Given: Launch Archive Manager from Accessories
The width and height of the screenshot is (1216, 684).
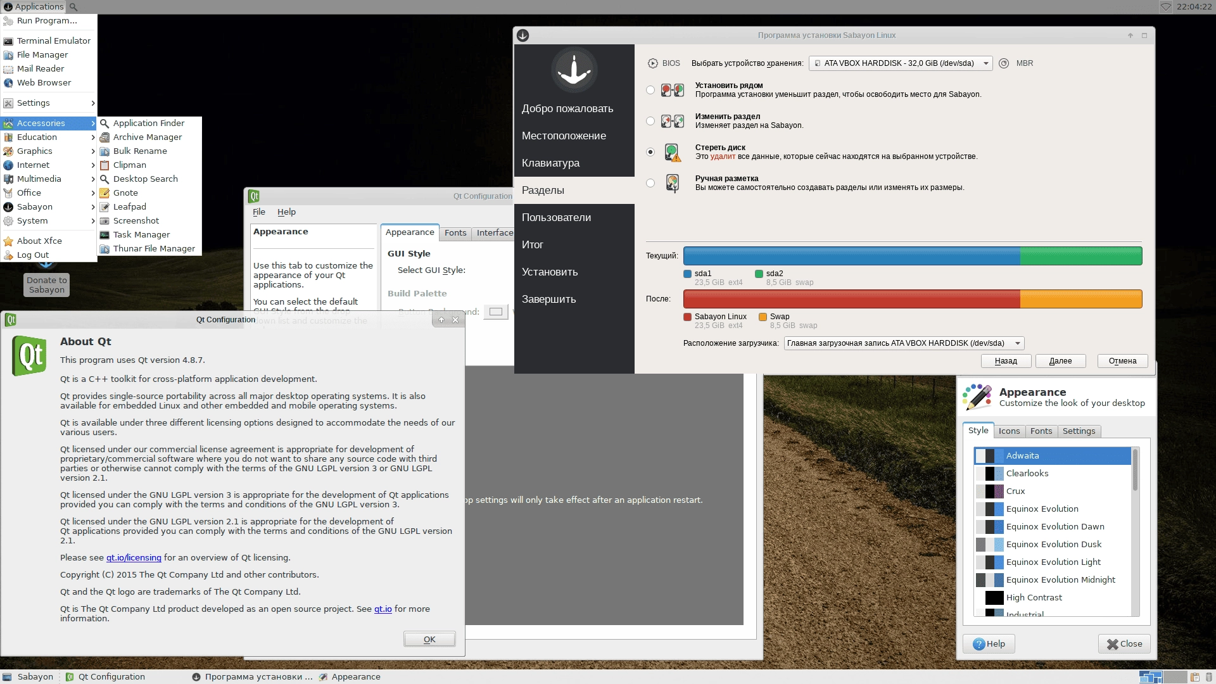Looking at the screenshot, I should pyautogui.click(x=149, y=137).
